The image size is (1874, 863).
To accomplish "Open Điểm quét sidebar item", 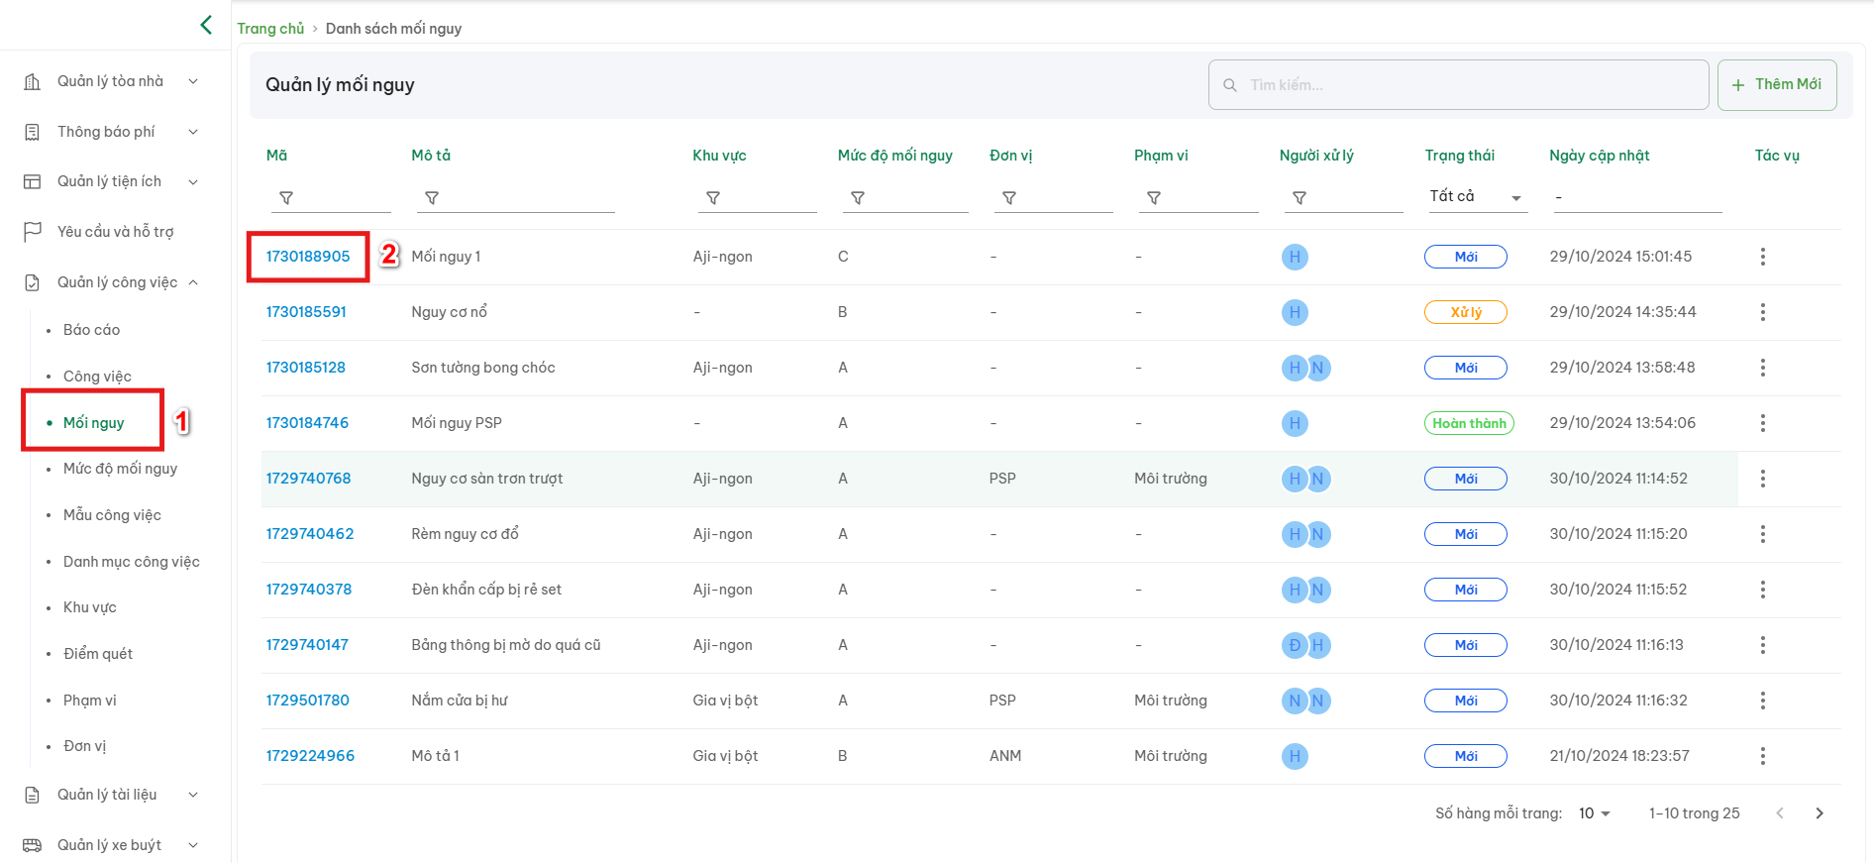I will 98,654.
